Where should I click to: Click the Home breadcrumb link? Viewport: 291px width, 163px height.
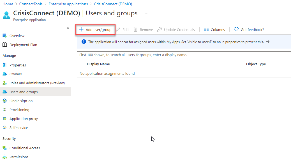click(x=8, y=4)
